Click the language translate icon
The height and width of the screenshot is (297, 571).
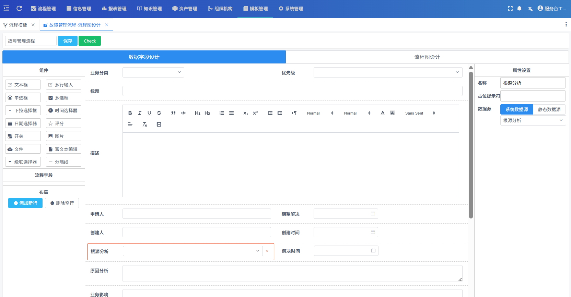tap(531, 9)
